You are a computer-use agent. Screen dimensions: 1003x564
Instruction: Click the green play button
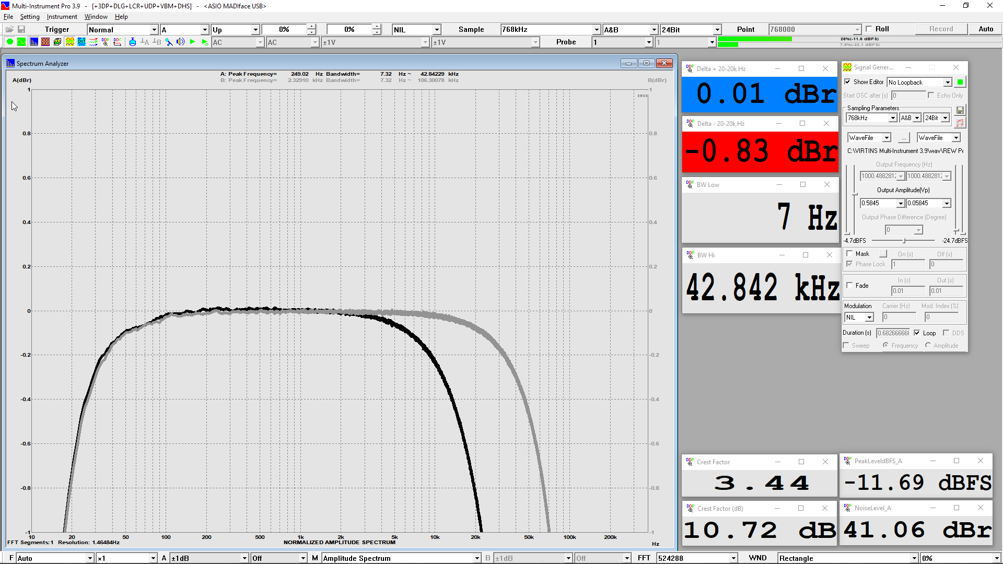[193, 42]
